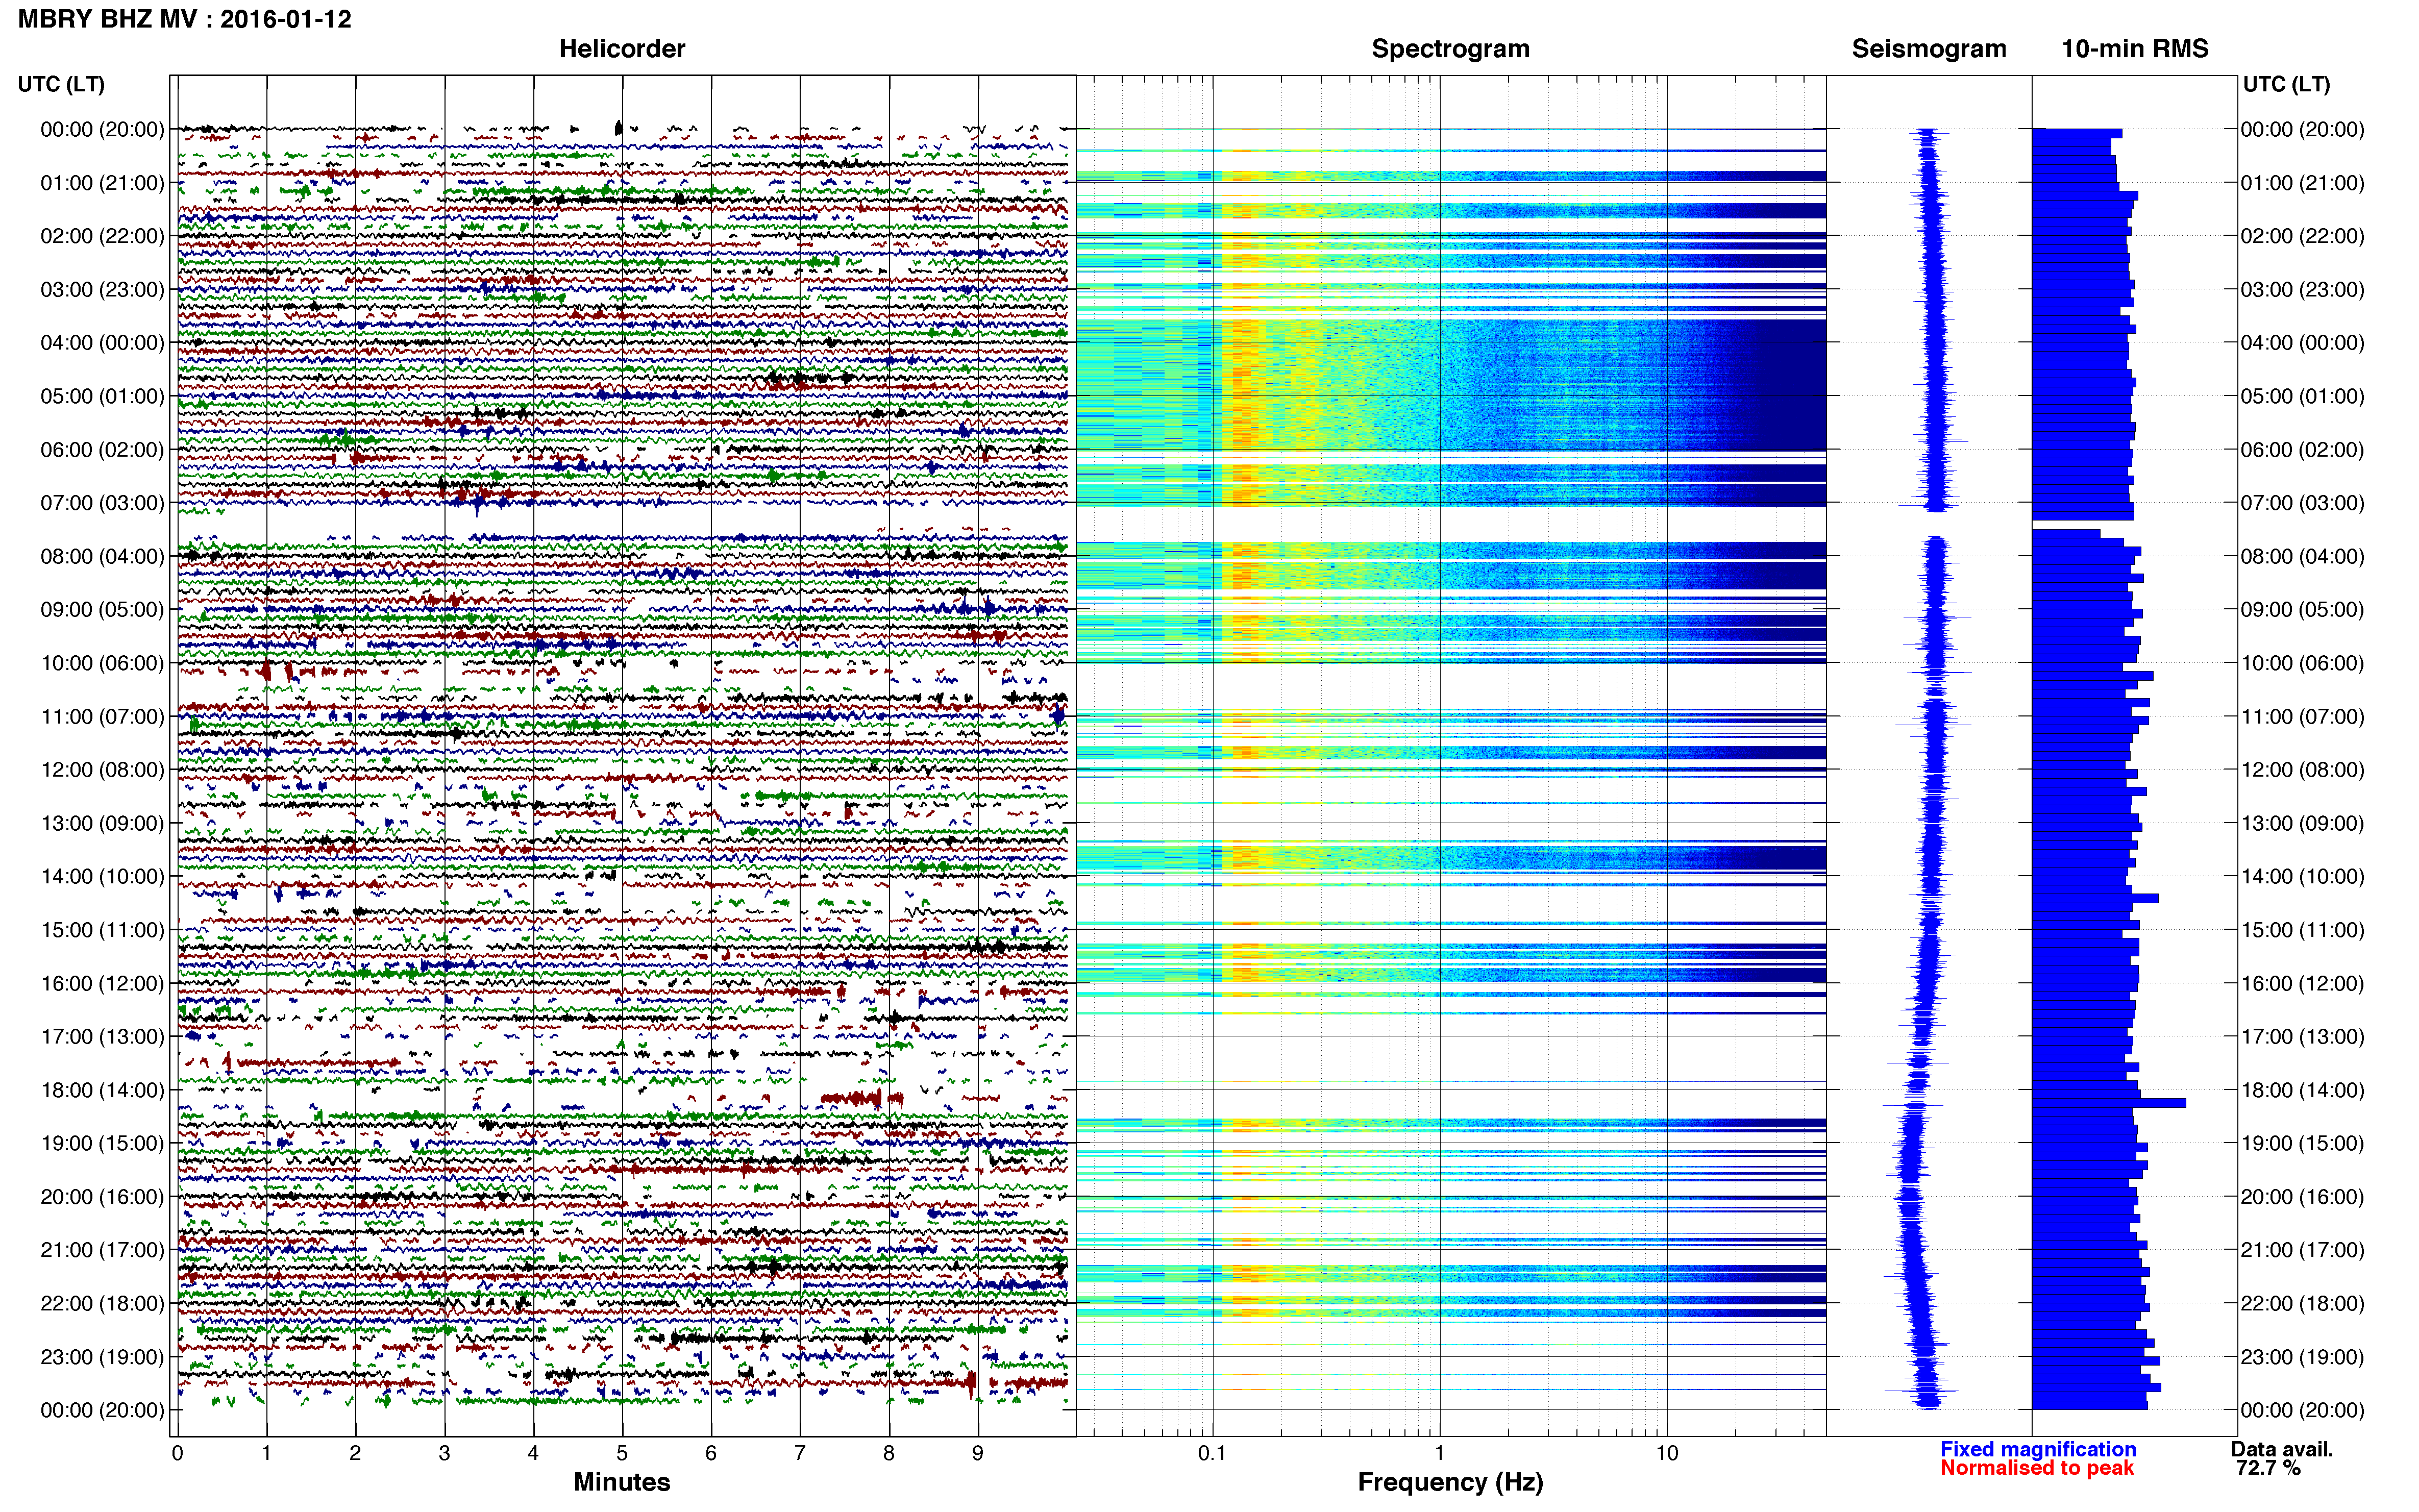Click helicorder-side time label '08:00 (04:00)'
The width and height of the screenshot is (2419, 1512).
click(102, 556)
